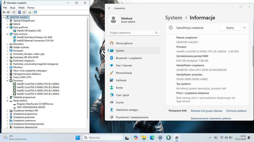
Task: Open File Explorer from the taskbar
Action: pyautogui.click(x=144, y=138)
